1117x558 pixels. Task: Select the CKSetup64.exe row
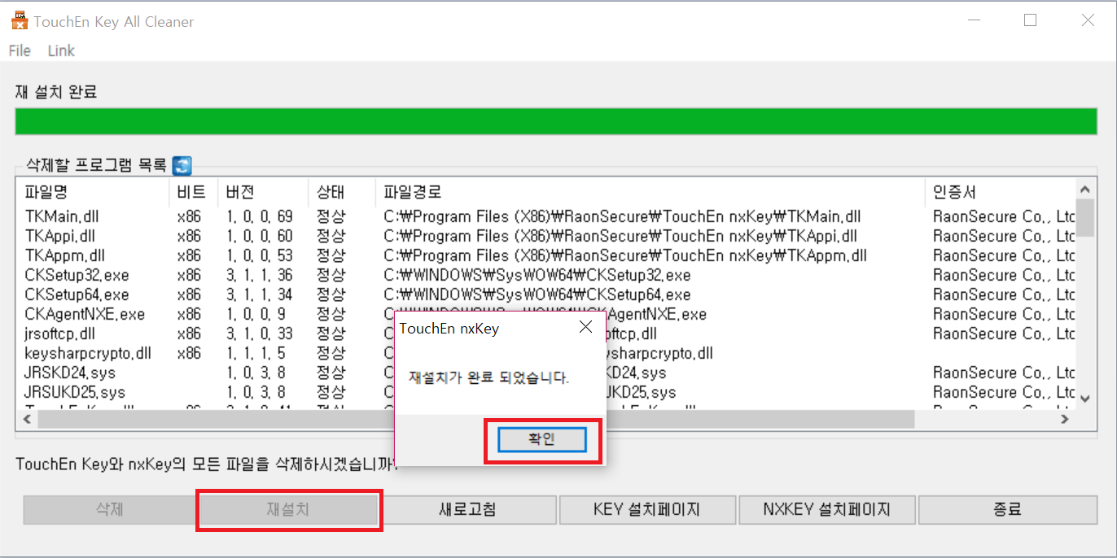pos(545,294)
